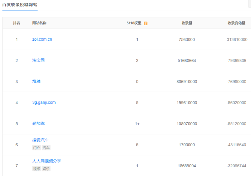
Task: Click the 收录变化量 column header
Action: click(237, 23)
